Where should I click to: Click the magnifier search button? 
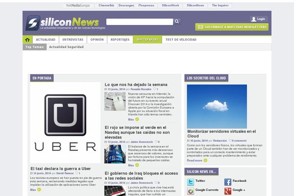(x=177, y=22)
